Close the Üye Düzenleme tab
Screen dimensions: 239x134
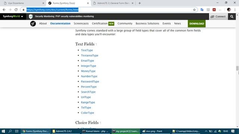[43, 3]
